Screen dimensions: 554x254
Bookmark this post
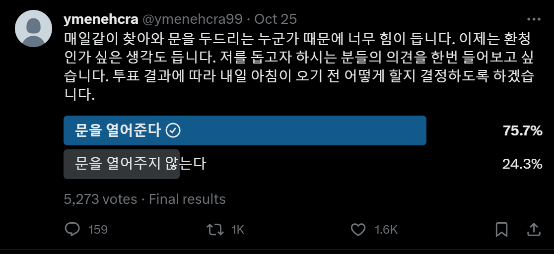502,230
